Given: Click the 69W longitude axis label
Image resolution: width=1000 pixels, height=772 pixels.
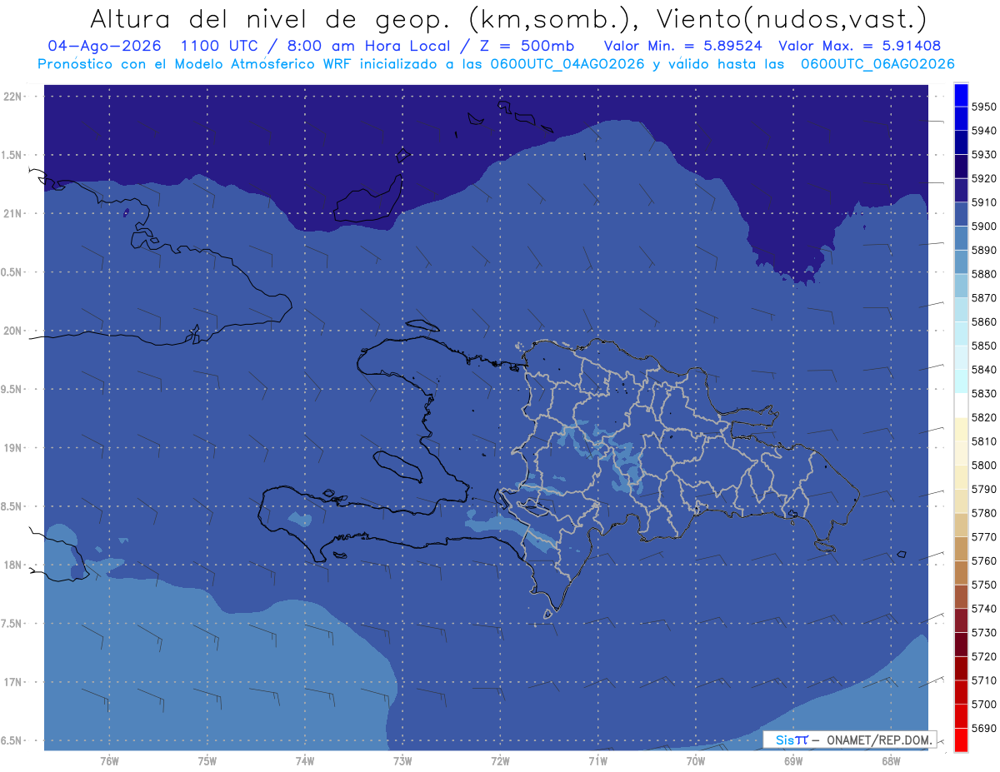Looking at the screenshot, I should pyautogui.click(x=793, y=760).
